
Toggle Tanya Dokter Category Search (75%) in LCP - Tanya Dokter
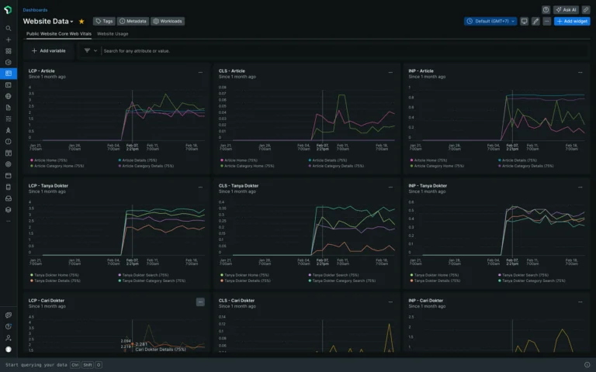151,281
